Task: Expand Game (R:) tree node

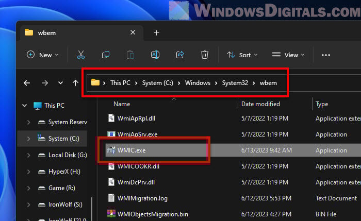Action: click(x=28, y=189)
